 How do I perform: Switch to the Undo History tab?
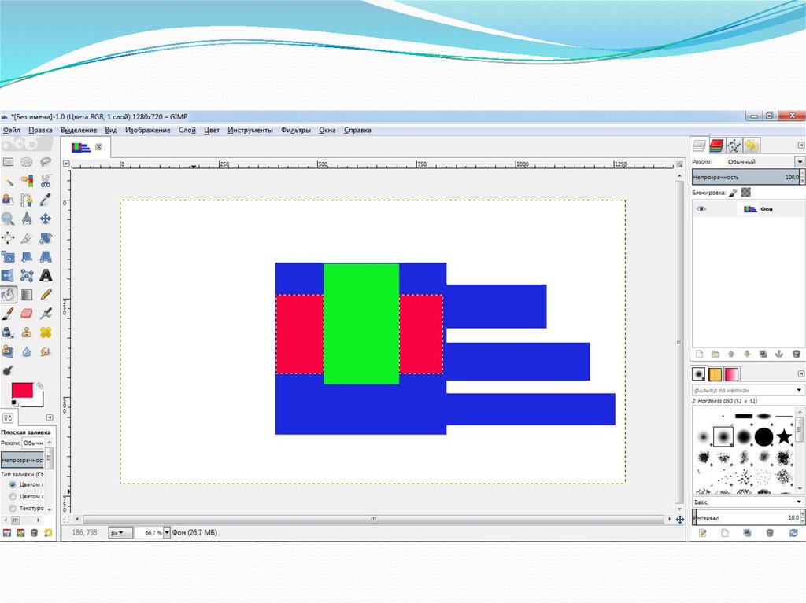752,146
